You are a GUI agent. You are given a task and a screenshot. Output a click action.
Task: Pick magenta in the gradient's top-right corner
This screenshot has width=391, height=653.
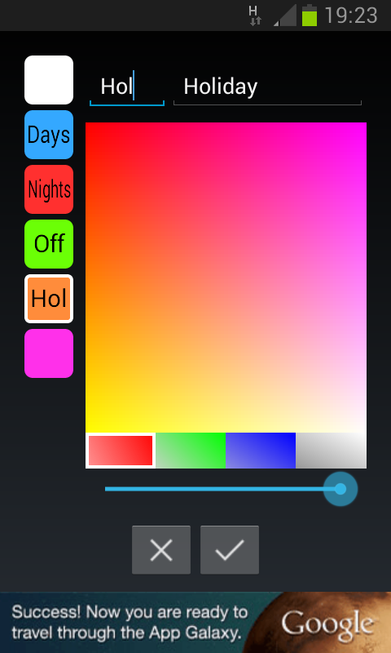[x=362, y=127]
